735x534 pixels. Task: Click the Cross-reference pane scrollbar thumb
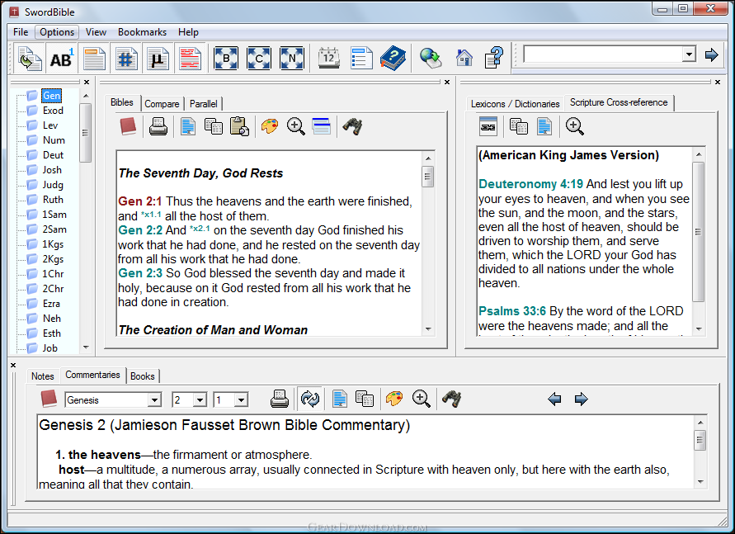(698, 232)
